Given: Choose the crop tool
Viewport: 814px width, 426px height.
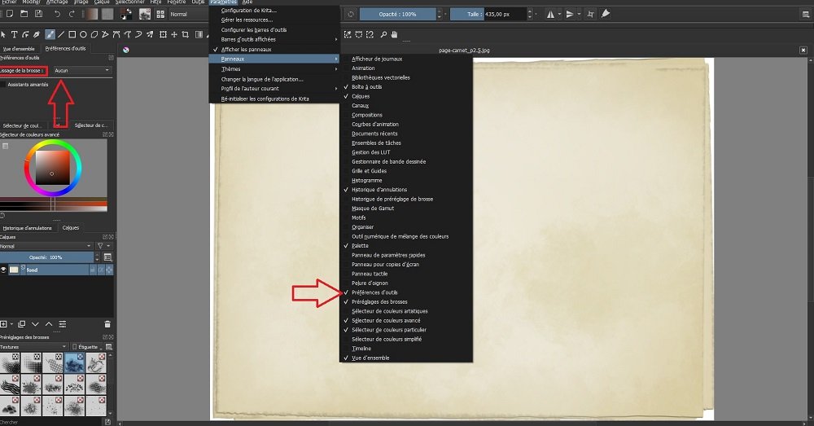Looking at the screenshot, I should pyautogui.click(x=186, y=34).
